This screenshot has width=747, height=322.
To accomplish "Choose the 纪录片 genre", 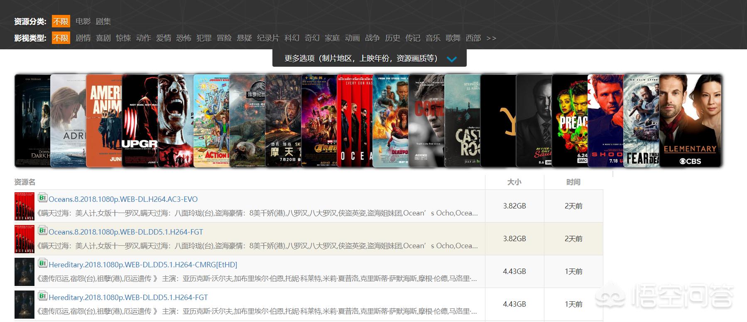I will tap(268, 38).
